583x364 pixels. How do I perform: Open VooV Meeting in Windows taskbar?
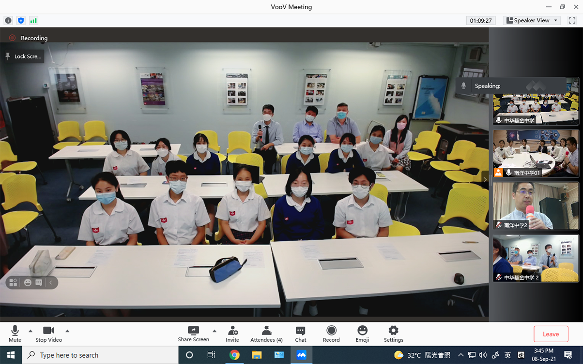(301, 355)
